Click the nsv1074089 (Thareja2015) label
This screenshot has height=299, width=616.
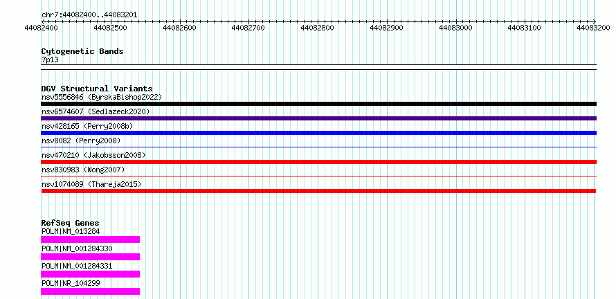[91, 184]
